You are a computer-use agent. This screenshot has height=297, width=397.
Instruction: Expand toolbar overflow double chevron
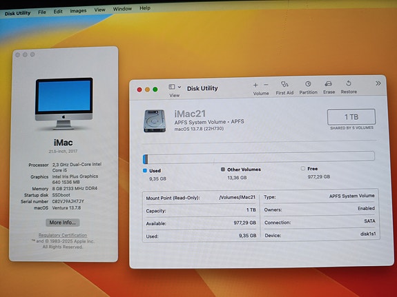[378, 83]
